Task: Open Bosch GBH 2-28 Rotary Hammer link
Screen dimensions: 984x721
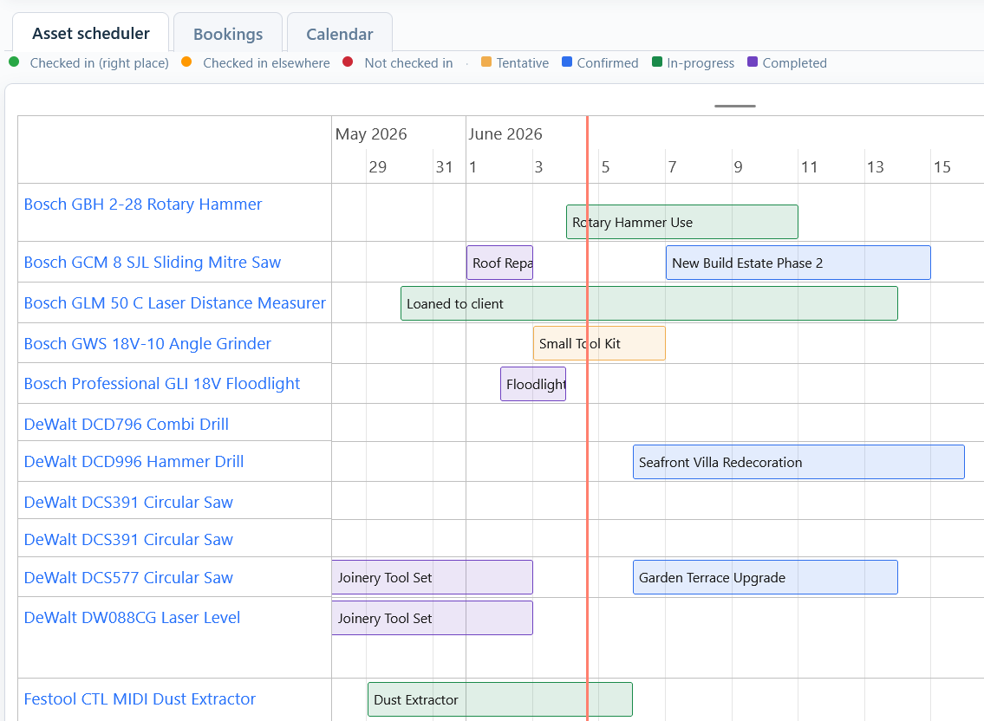Action: click(x=143, y=205)
